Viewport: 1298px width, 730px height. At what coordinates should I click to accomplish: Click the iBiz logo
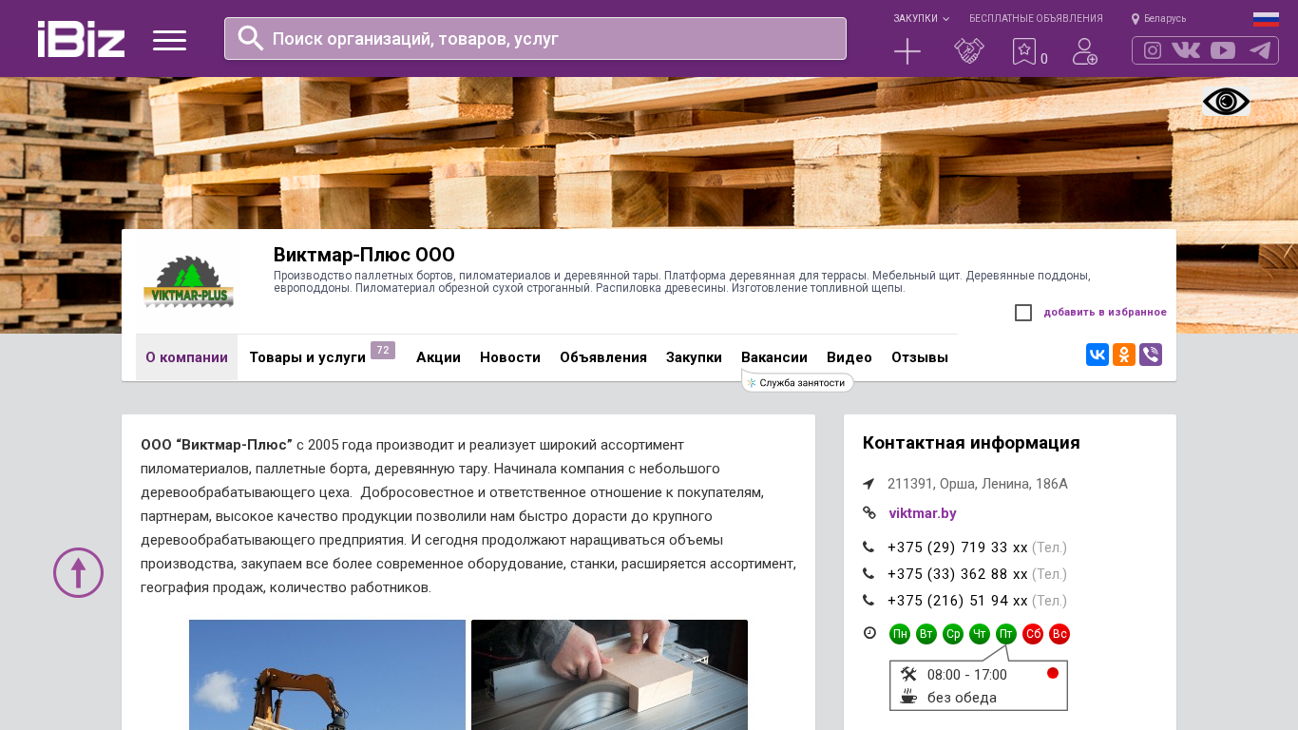81,39
